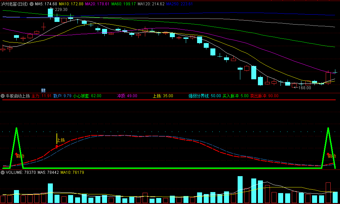Click the VOLUME: 78370 readout

coord(21,172)
